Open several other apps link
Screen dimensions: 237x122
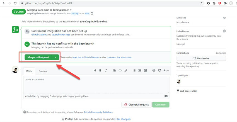[x=61, y=35]
